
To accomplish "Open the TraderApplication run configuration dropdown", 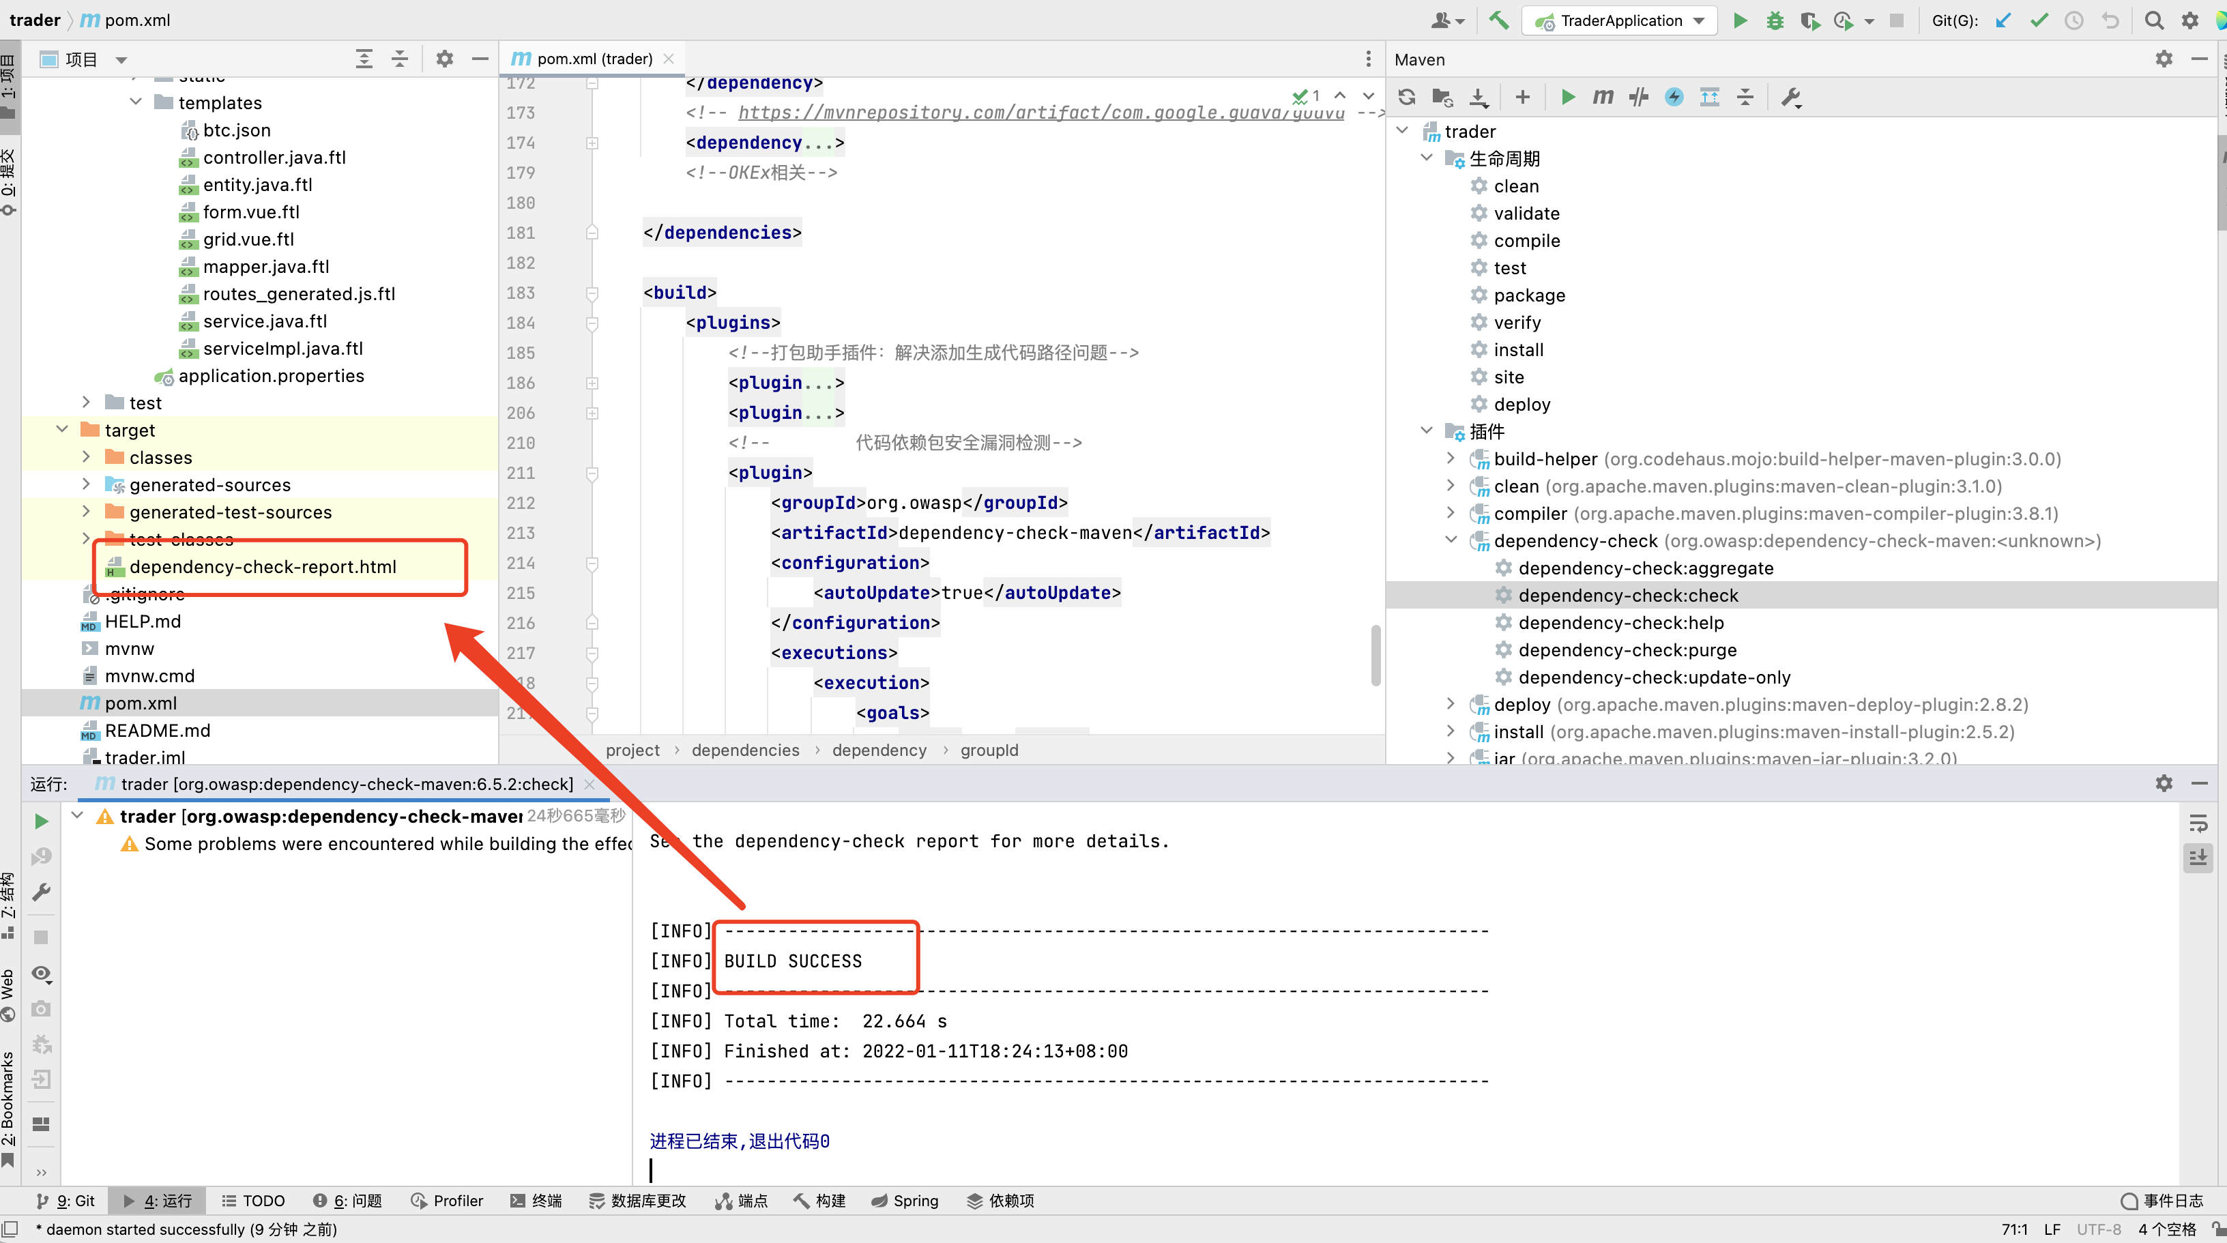I will pyautogui.click(x=1622, y=20).
